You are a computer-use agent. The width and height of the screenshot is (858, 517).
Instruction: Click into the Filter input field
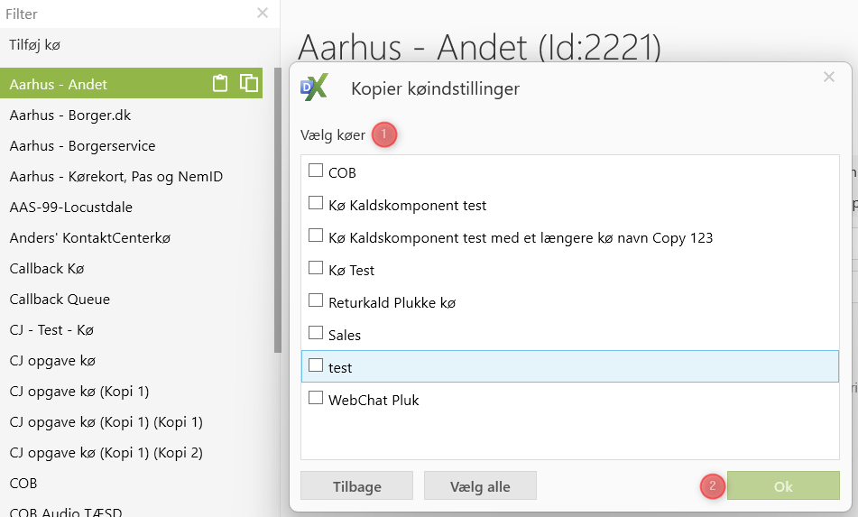tap(126, 14)
